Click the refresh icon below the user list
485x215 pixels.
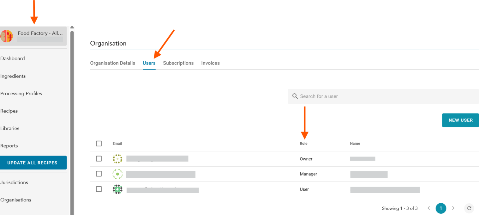point(469,208)
